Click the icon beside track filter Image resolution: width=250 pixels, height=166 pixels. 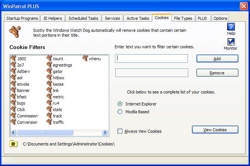(x=49, y=116)
